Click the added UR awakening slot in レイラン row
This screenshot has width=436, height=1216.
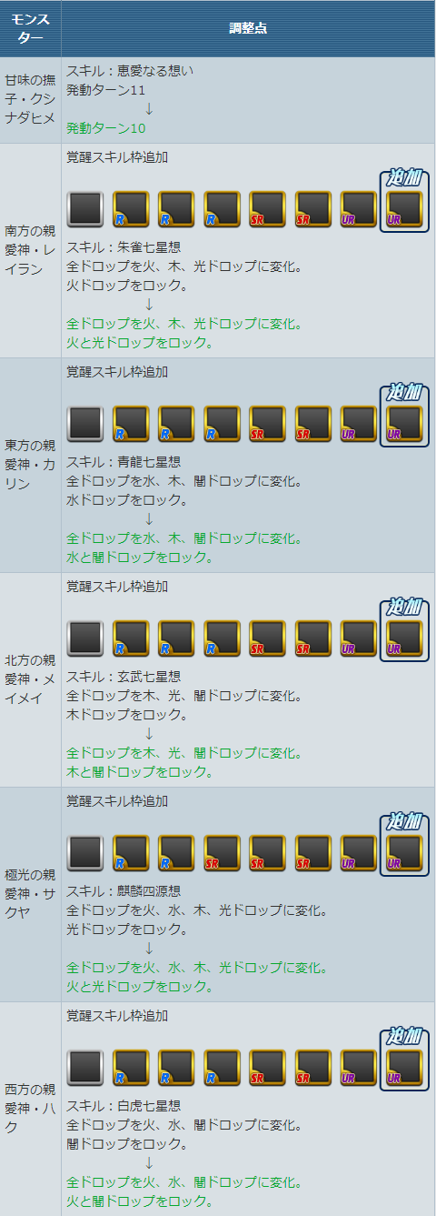pos(404,208)
